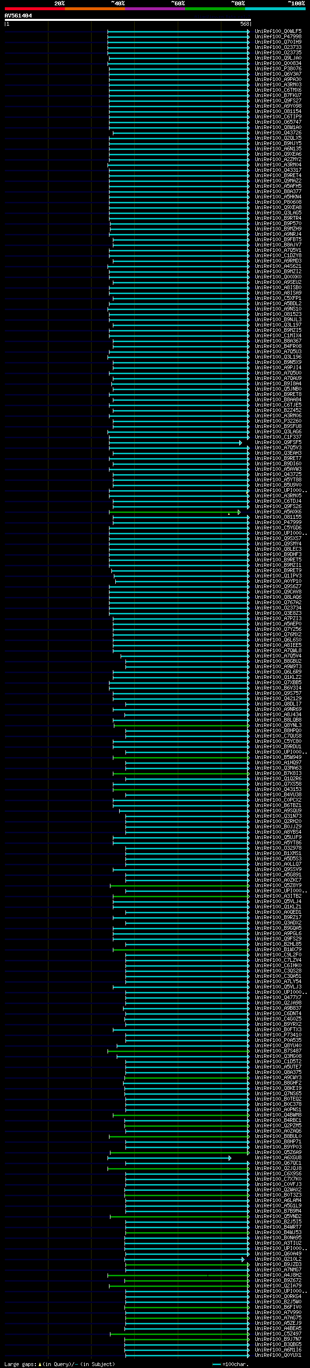Image resolution: width=310 pixels, height=1368 pixels.
Task: Select hit UniRef100_A5YT88
Action: [x=278, y=479]
